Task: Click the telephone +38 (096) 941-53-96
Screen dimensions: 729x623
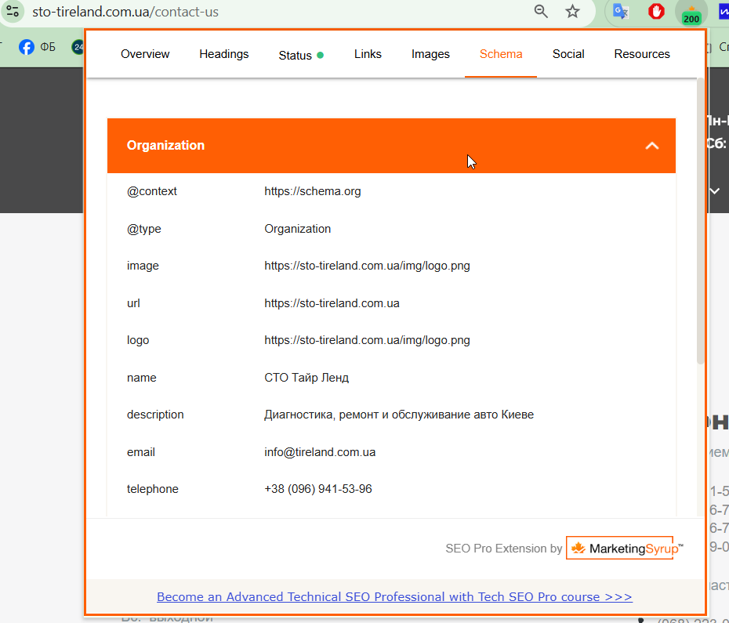Action: tap(318, 489)
